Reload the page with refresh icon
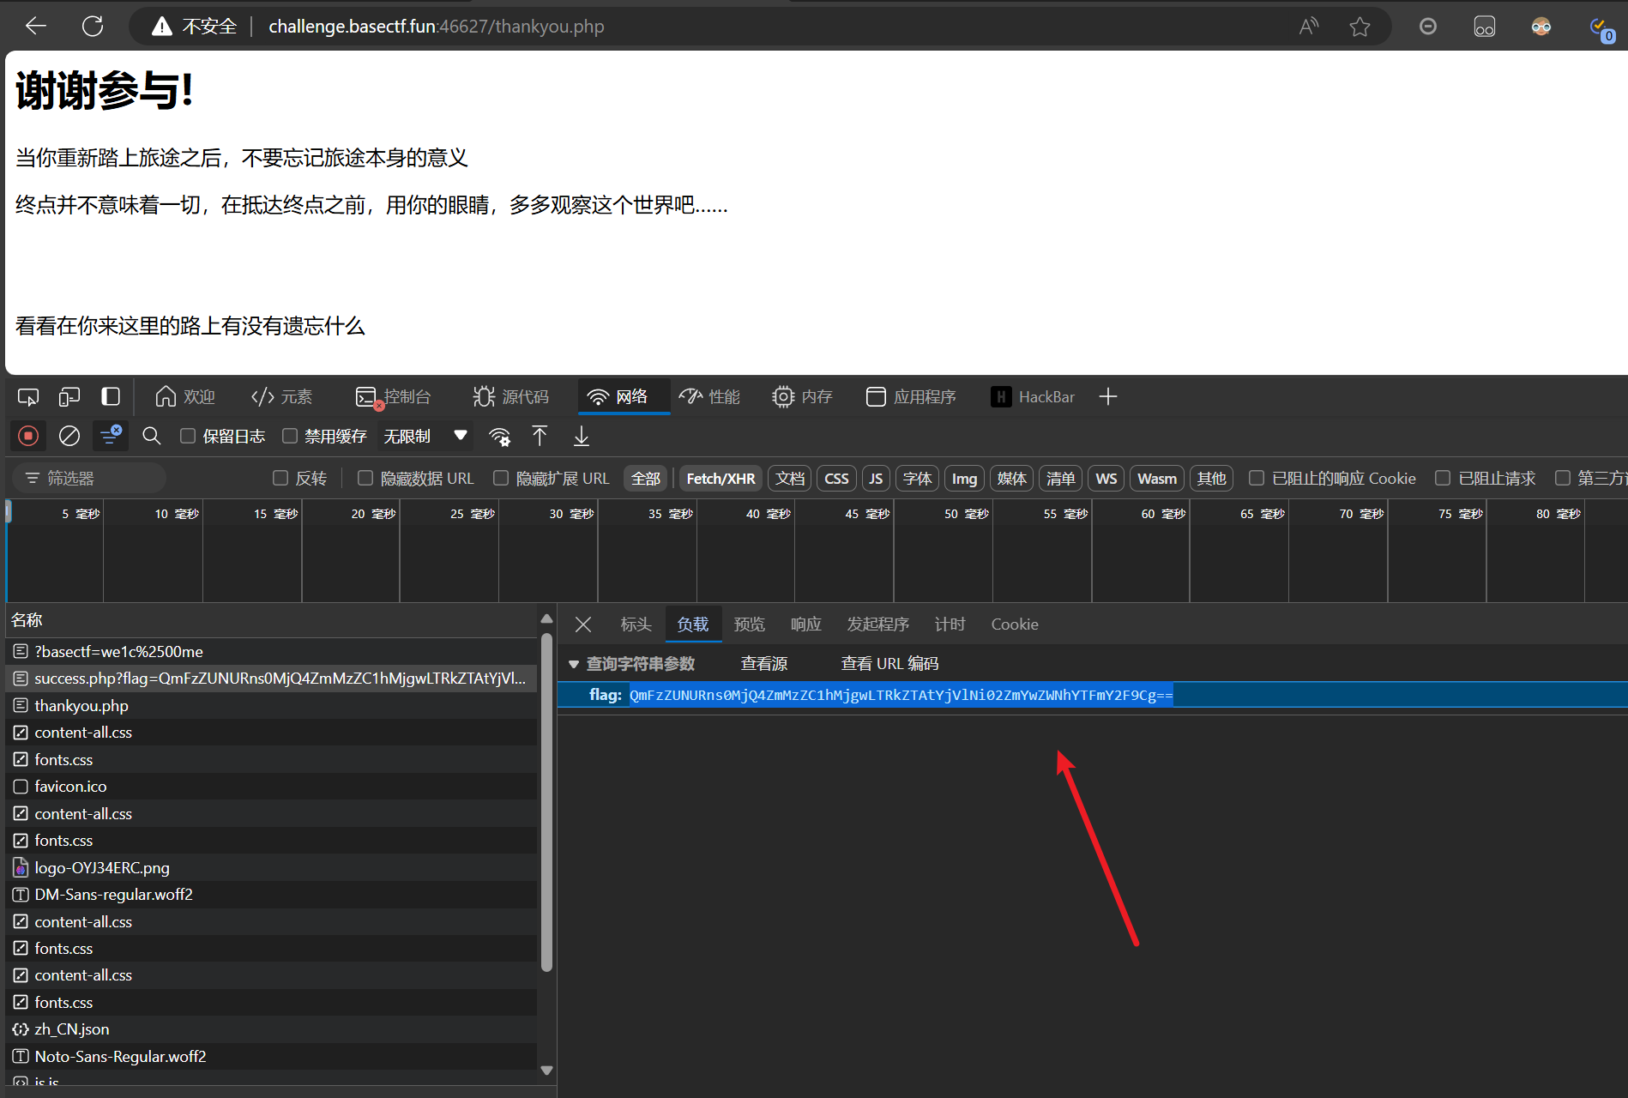The image size is (1628, 1098). [x=93, y=27]
